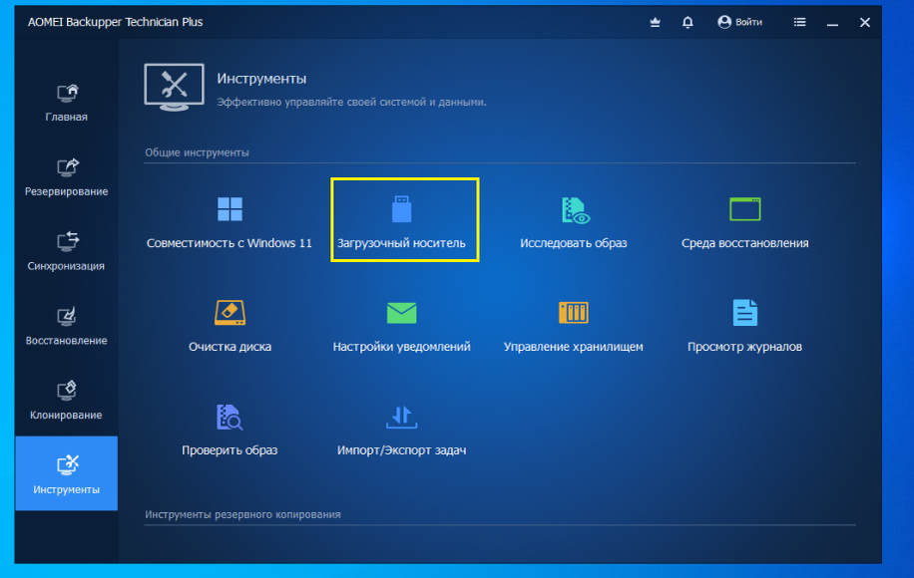The width and height of the screenshot is (914, 578).
Task: Click the Синхронизация arrows icon
Action: click(68, 241)
